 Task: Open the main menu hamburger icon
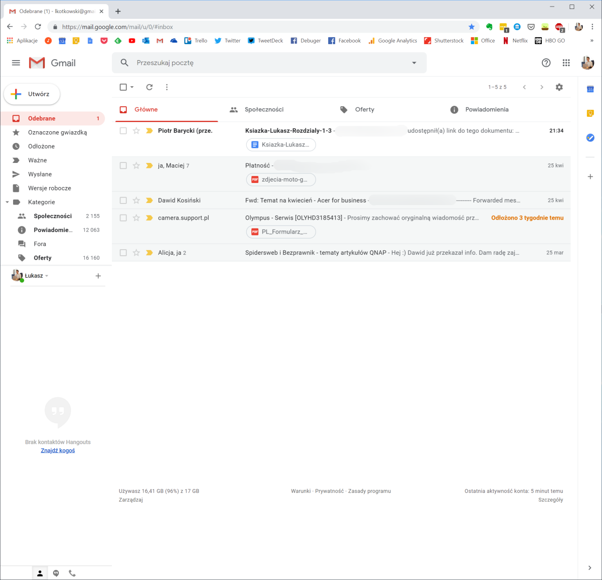coord(16,63)
